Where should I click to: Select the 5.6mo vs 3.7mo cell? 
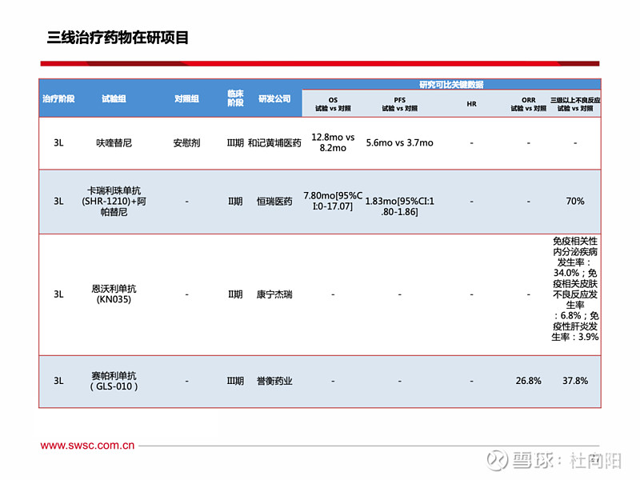point(399,143)
